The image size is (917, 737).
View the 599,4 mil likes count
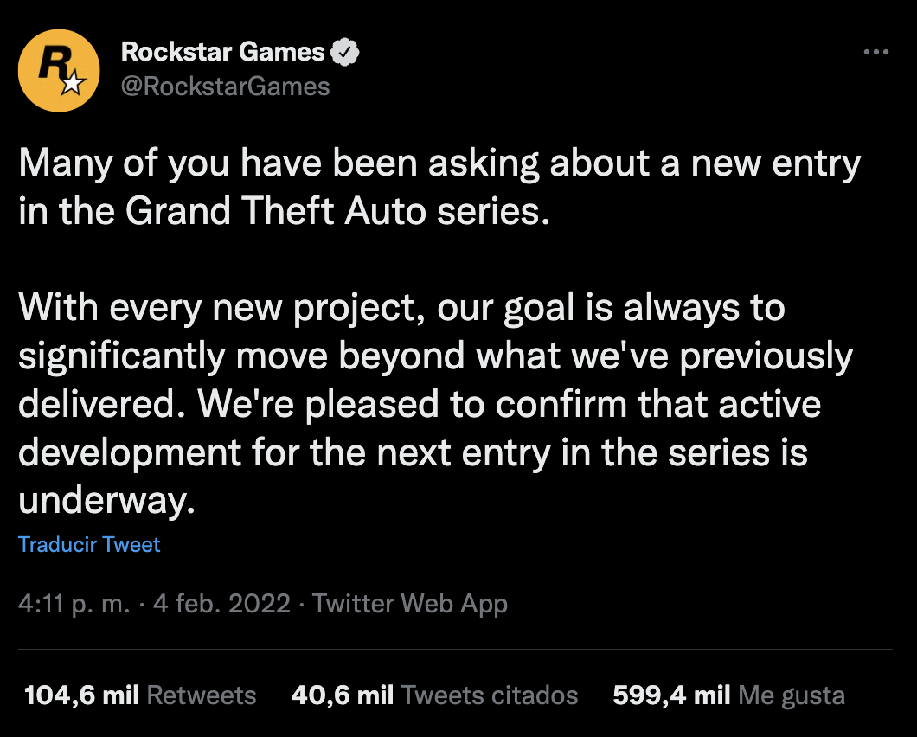click(671, 695)
